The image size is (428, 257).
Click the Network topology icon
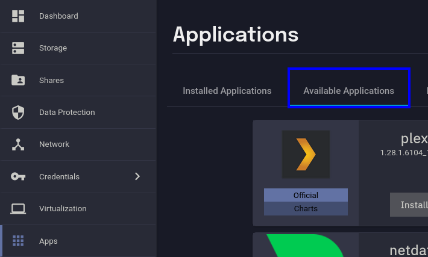point(18,144)
